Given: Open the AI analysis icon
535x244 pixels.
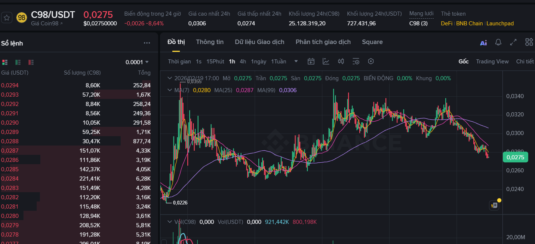Looking at the screenshot, I should point(483,43).
